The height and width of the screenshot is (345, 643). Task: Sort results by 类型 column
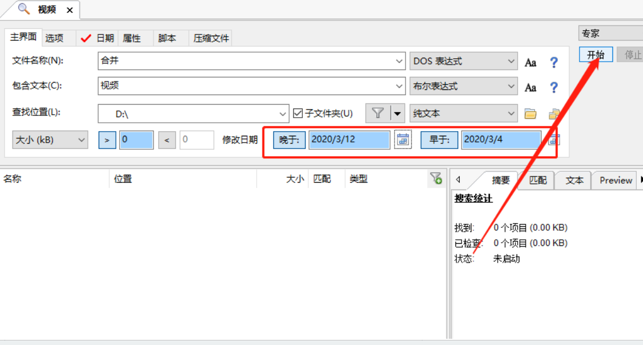tap(386, 179)
